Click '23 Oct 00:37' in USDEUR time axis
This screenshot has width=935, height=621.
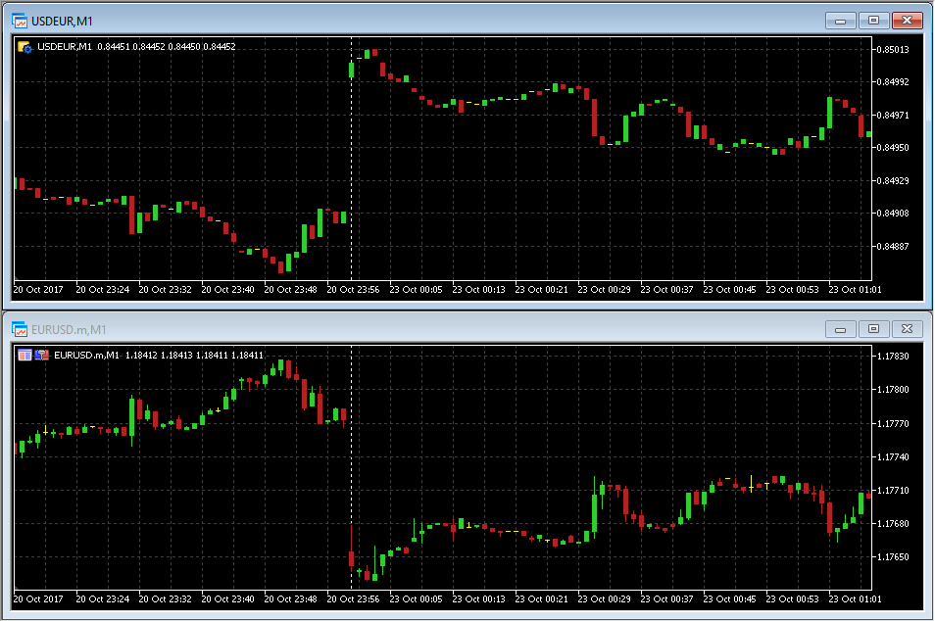pos(666,290)
